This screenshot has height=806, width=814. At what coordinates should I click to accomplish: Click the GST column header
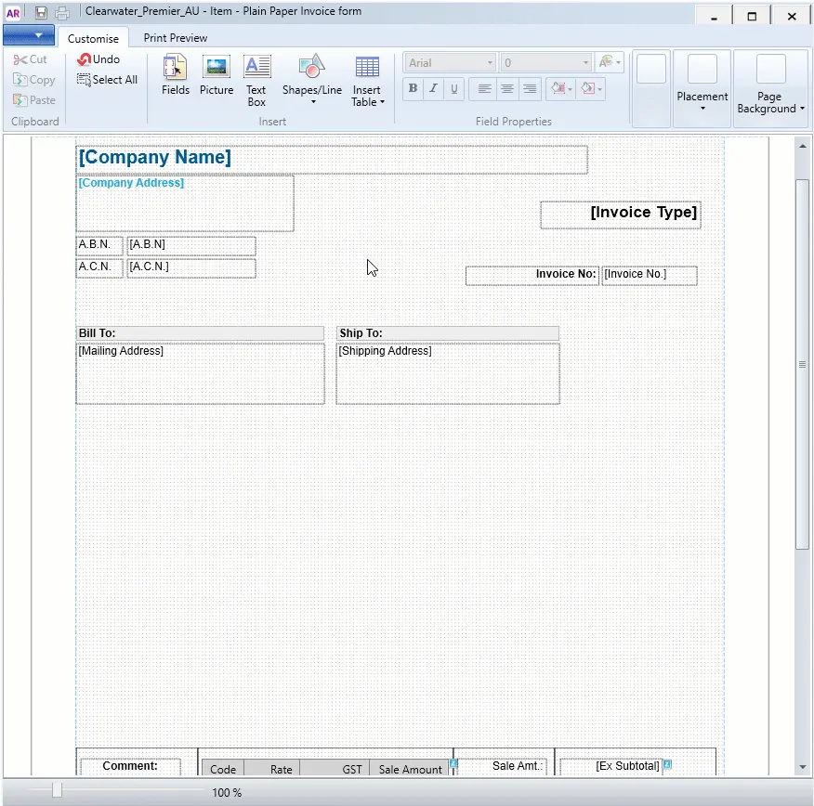point(335,769)
